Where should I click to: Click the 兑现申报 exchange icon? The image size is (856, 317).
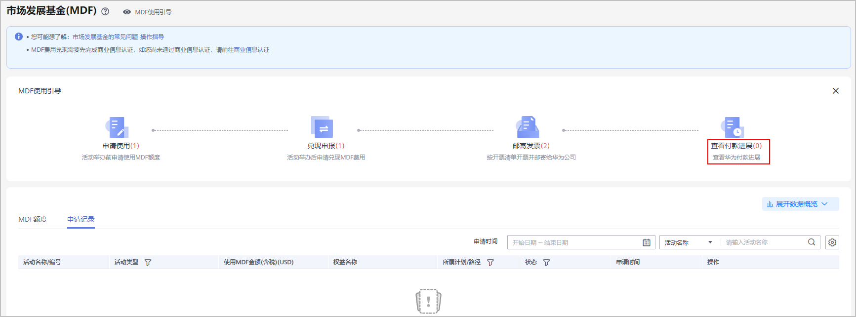(x=322, y=127)
